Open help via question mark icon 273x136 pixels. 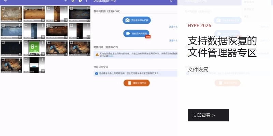[80, 1]
